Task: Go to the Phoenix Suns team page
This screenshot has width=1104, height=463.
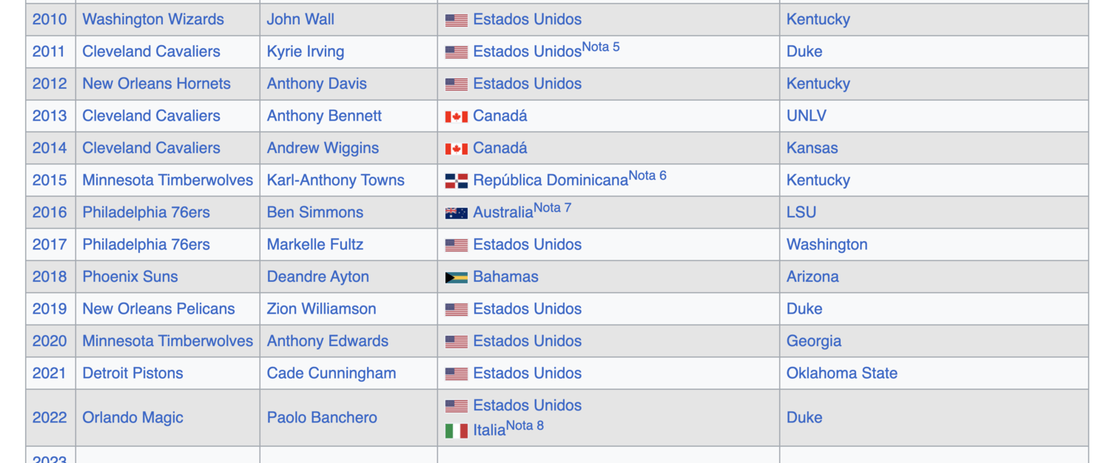Action: click(130, 277)
